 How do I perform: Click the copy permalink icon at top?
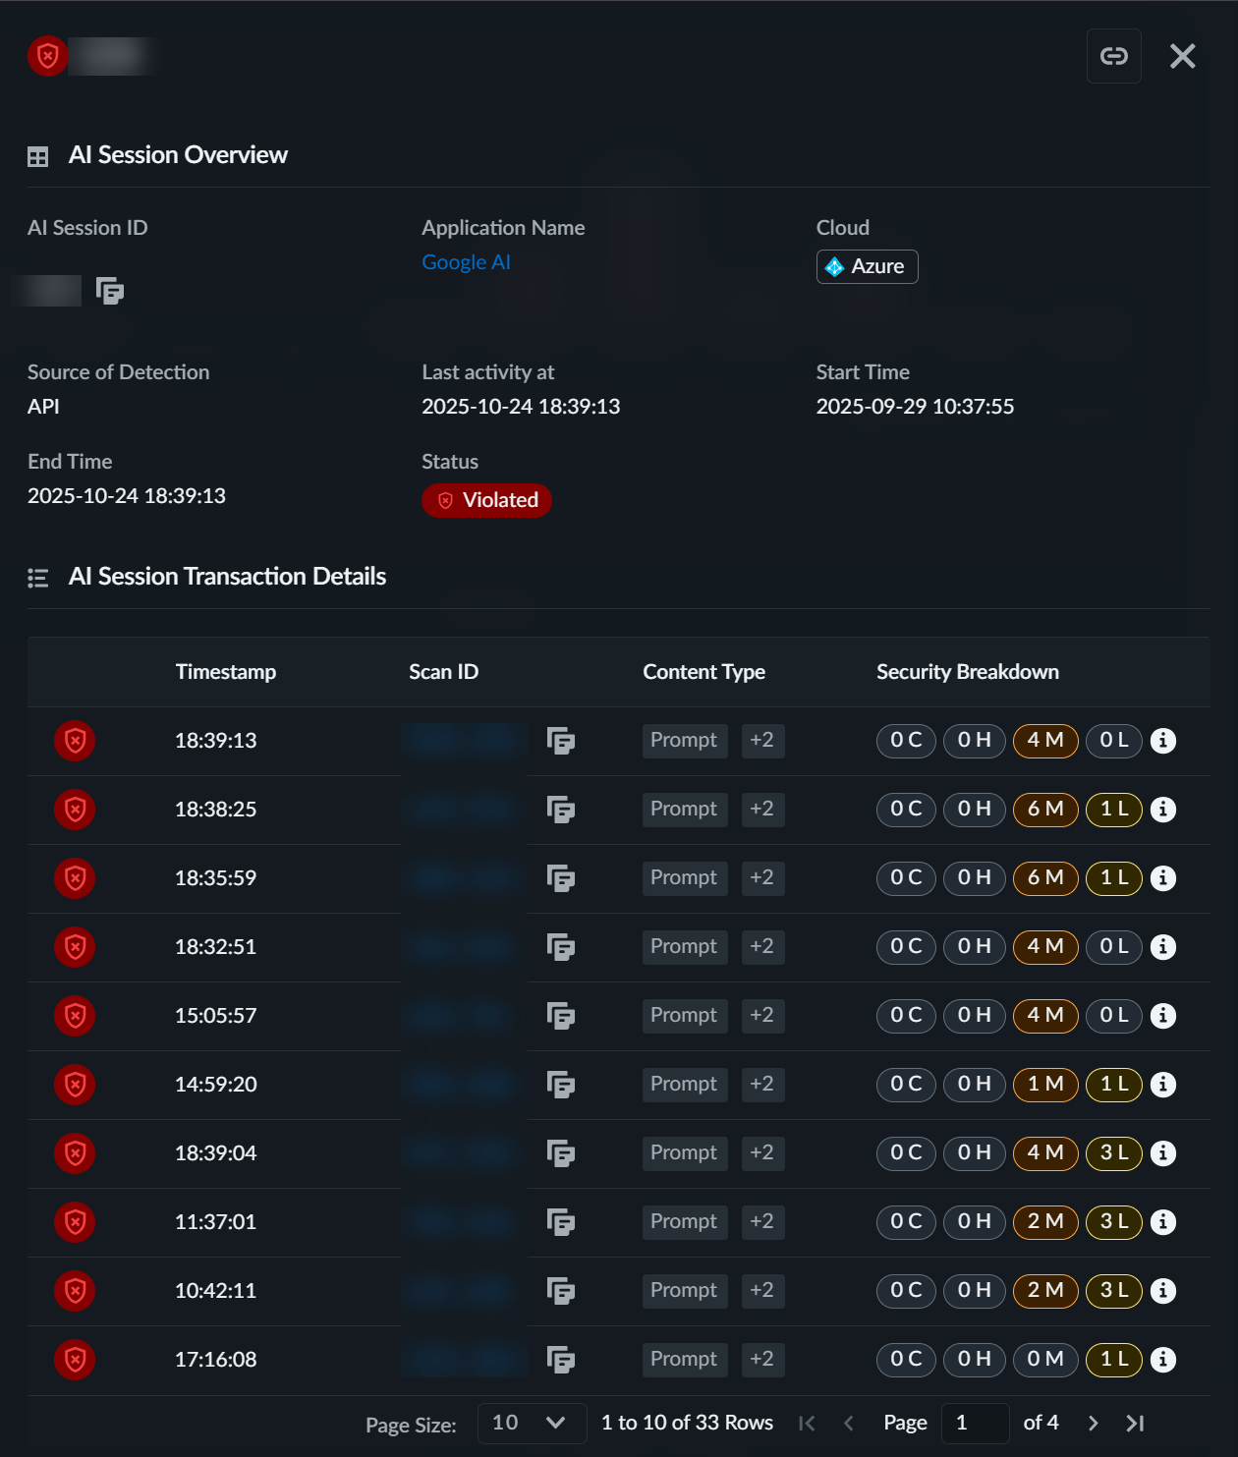coord(1113,56)
